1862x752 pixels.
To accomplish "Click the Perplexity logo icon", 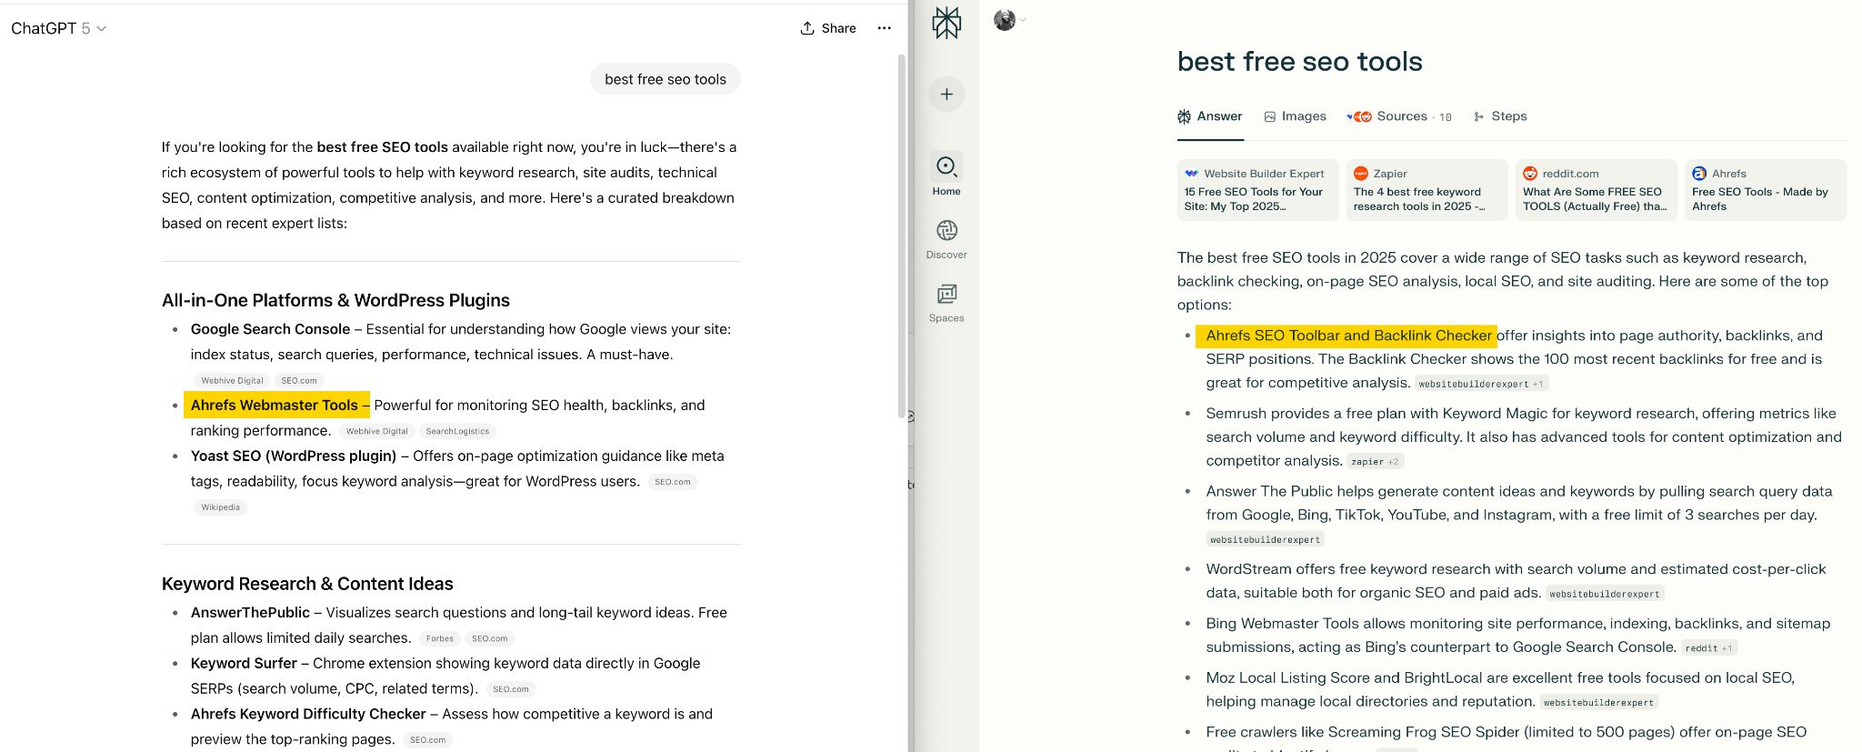I will tap(946, 23).
